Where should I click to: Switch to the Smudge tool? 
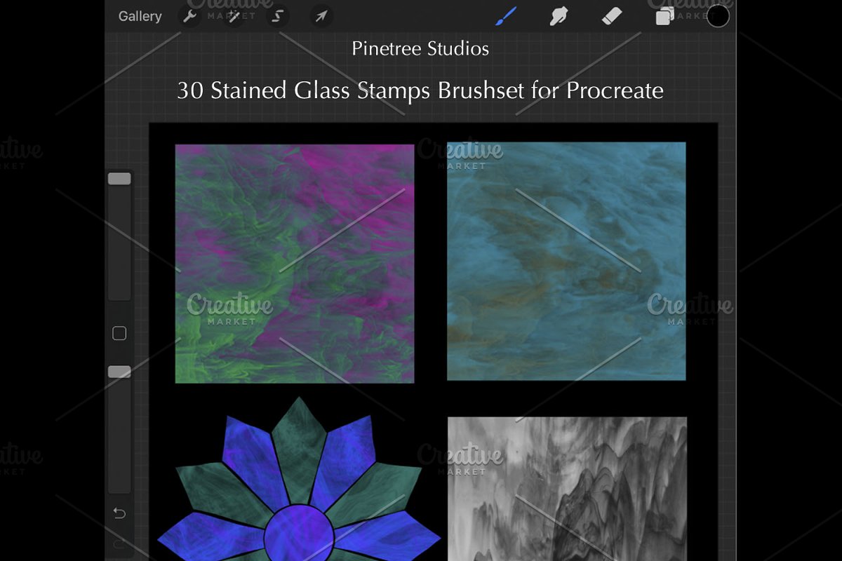point(559,15)
